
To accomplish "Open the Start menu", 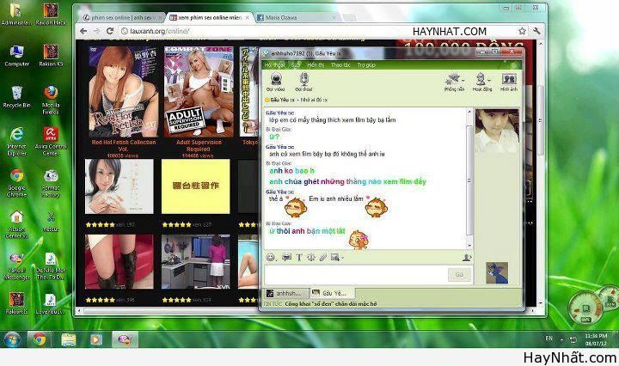I will coord(12,339).
